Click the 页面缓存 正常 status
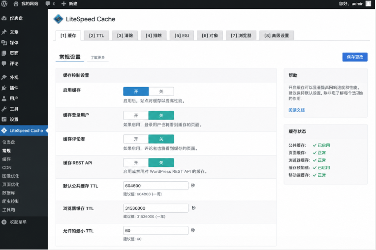376x250 pixels. tap(319, 153)
